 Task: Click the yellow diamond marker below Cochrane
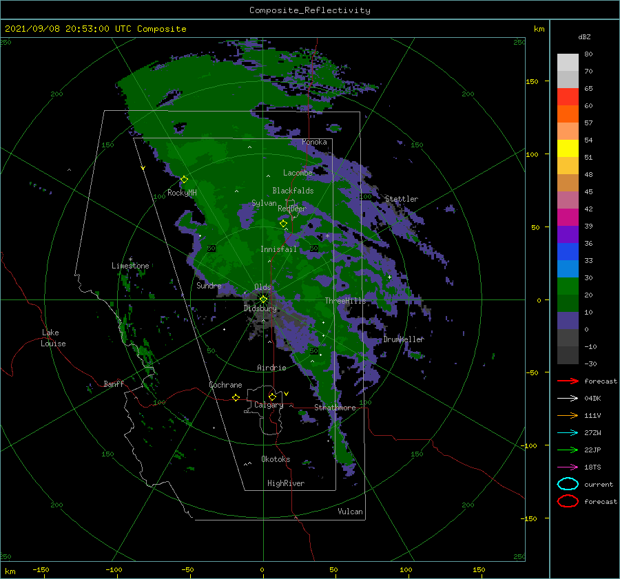[x=236, y=397]
